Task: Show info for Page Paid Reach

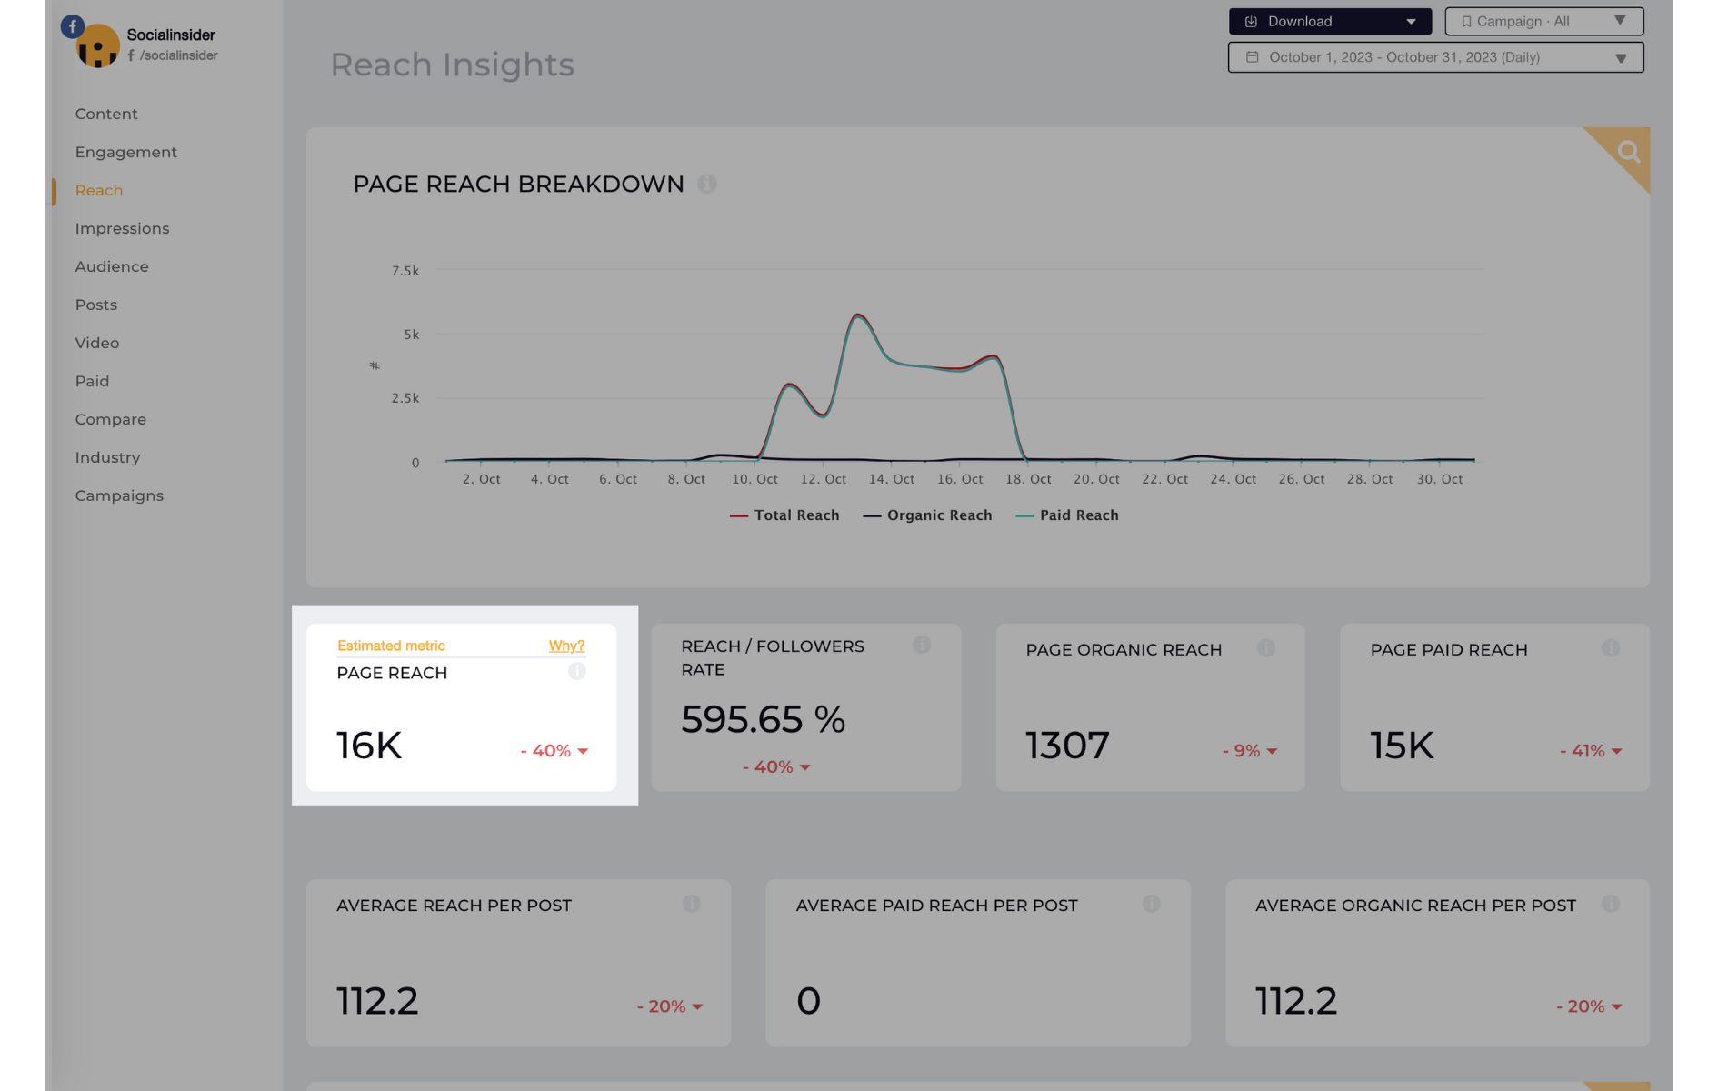Action: pyautogui.click(x=1611, y=648)
